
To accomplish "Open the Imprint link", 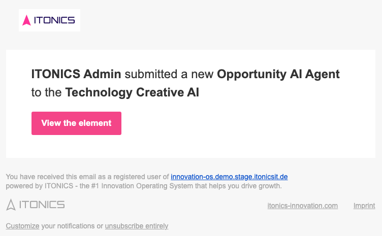I will pos(364,206).
